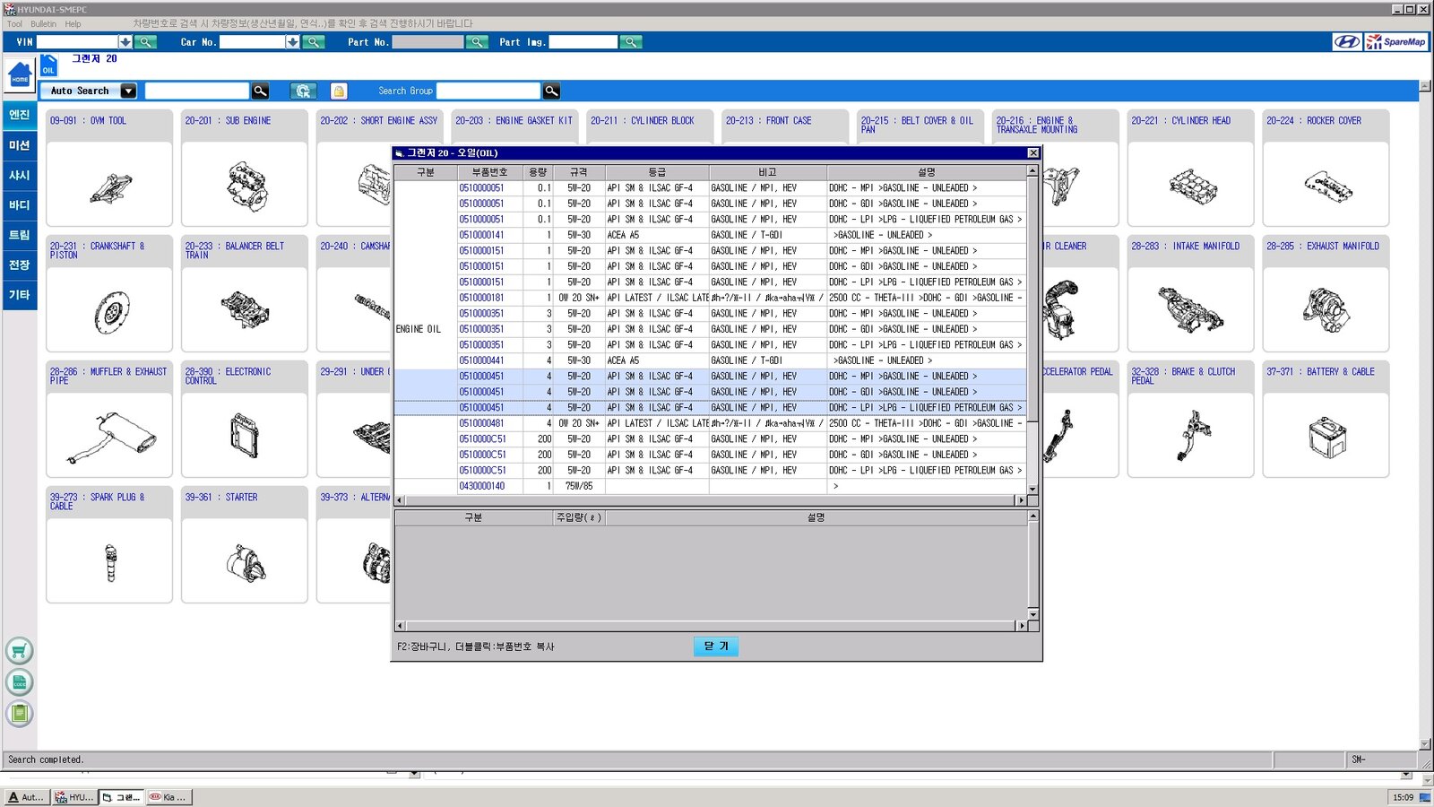This screenshot has width=1434, height=807.
Task: Select the 기타 category tab
Action: (x=20, y=295)
